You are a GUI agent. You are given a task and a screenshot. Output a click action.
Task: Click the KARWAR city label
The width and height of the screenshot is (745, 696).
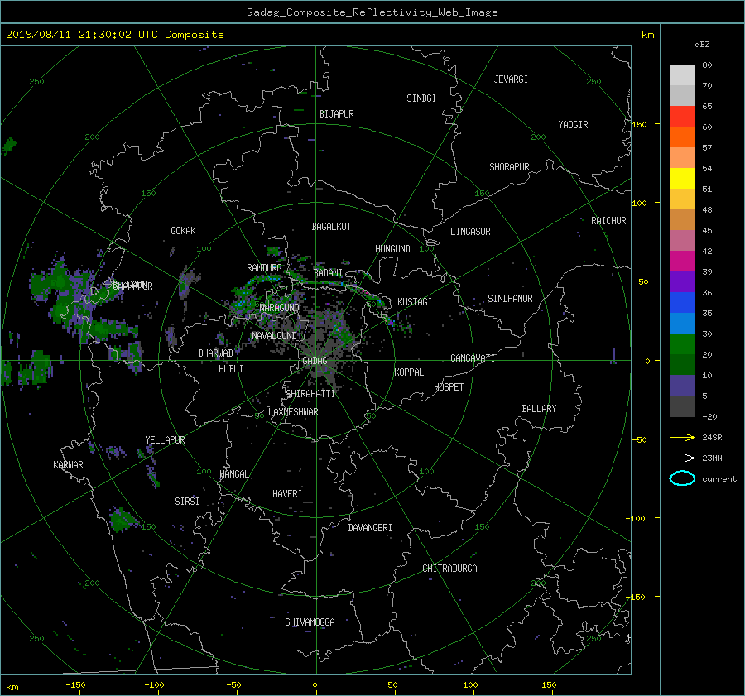68,465
